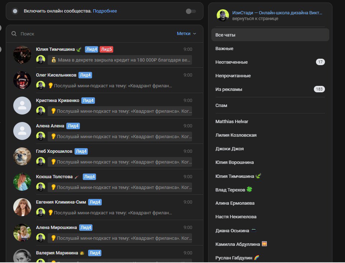Click Лид4 tag next to Валерия Маринина
Viewport: 345px width, 263px height.
click(95, 253)
